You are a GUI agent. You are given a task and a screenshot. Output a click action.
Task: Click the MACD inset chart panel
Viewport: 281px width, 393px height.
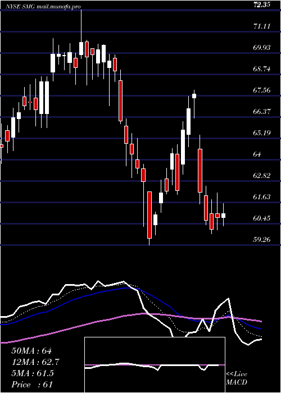coord(155,365)
